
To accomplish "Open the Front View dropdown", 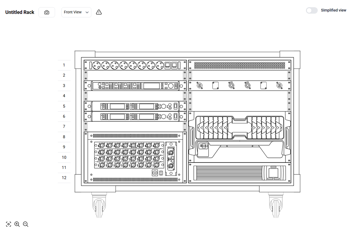I will [76, 12].
